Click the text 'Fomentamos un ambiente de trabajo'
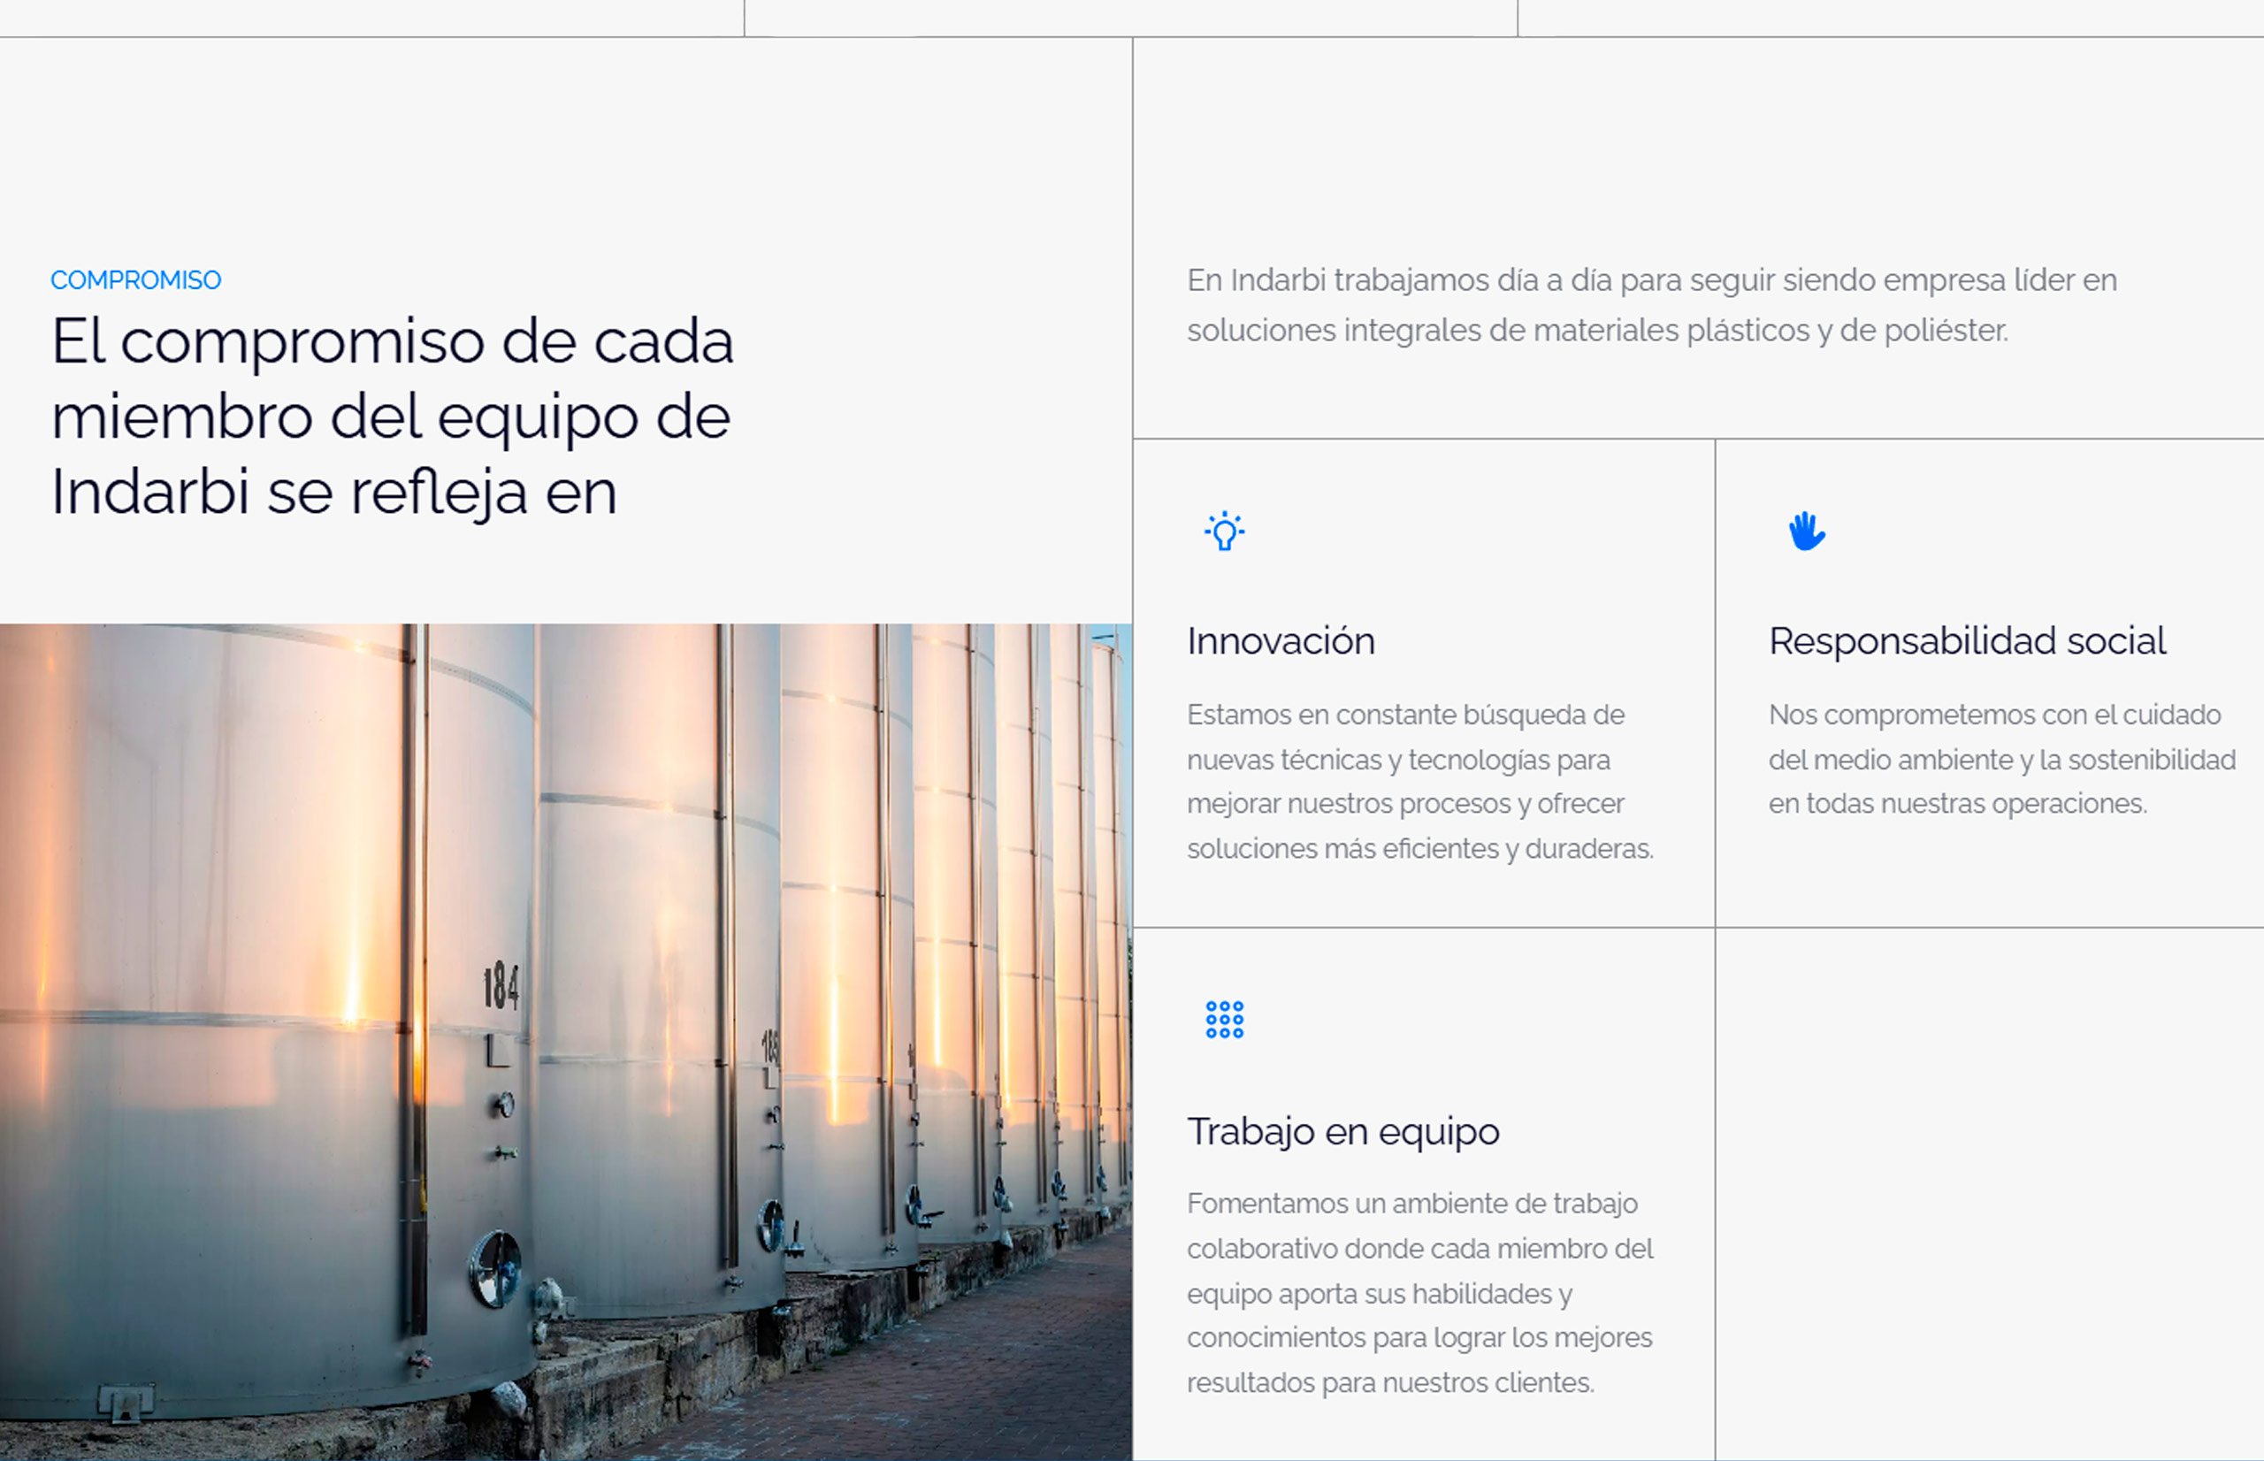This screenshot has width=2264, height=1461. pyautogui.click(x=1412, y=1203)
